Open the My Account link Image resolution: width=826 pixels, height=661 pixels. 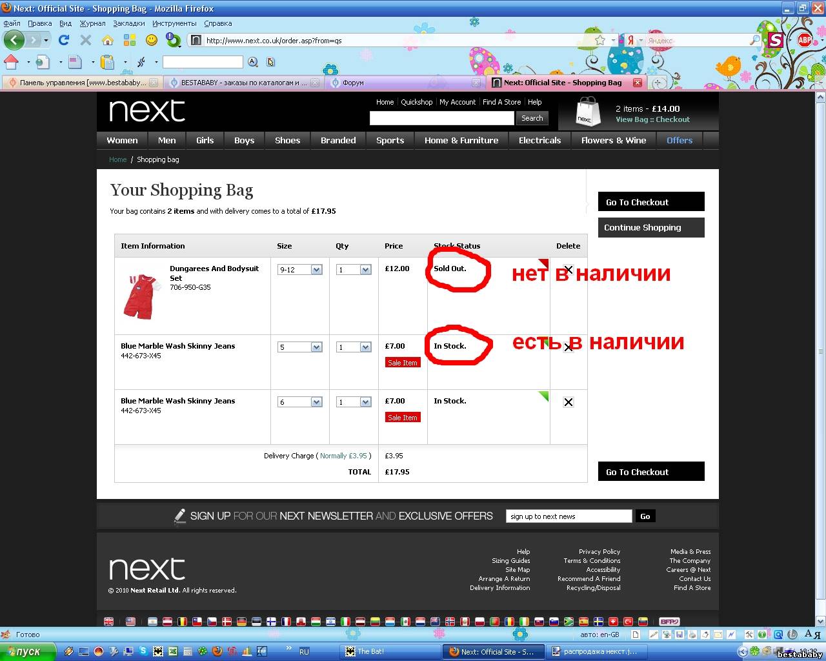(458, 102)
